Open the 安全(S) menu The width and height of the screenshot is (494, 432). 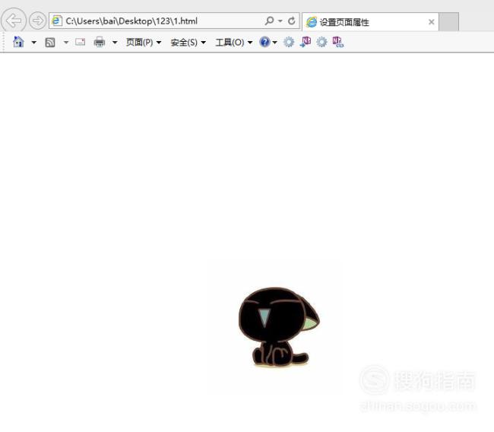pos(188,42)
